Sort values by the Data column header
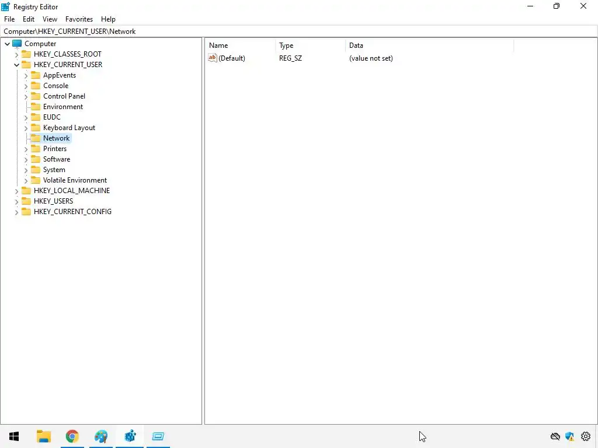Image resolution: width=598 pixels, height=448 pixels. (429, 45)
